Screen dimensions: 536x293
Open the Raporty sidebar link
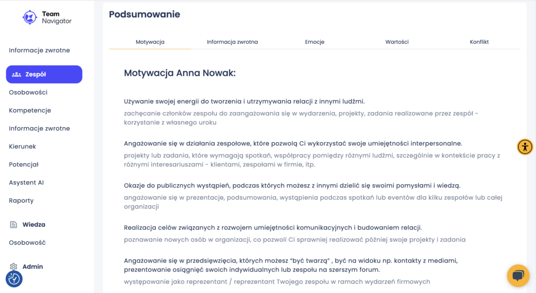pos(21,200)
